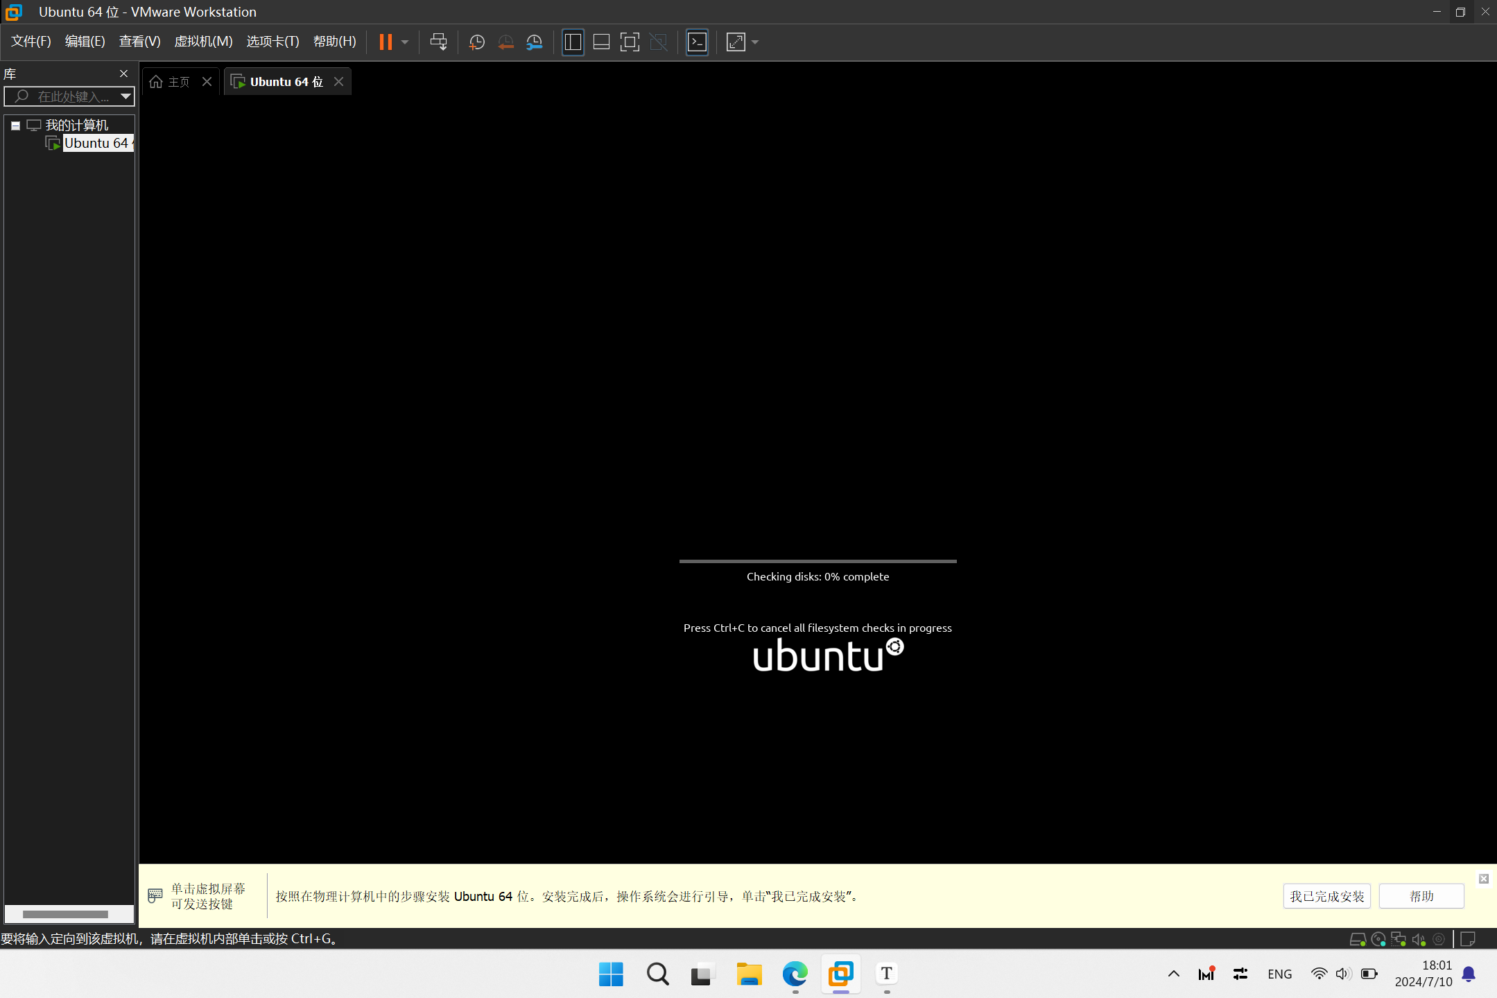
Task: Open the 文件(F) menu
Action: pos(31,41)
